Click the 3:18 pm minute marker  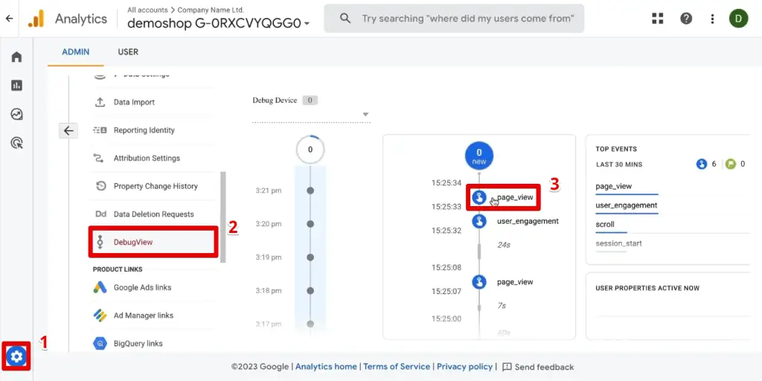[x=310, y=291]
